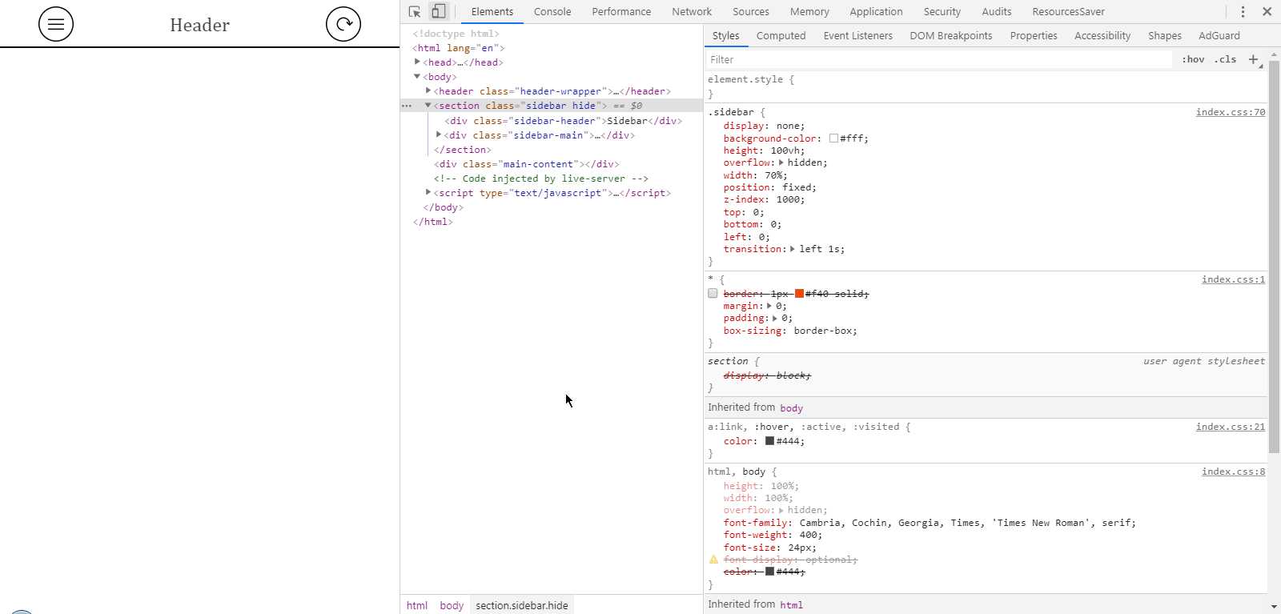Expand the margin shorthand property
The width and height of the screenshot is (1281, 614).
(769, 306)
